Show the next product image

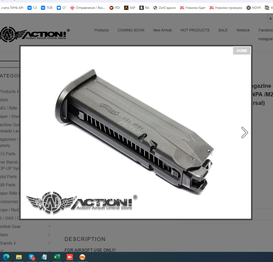[244, 133]
